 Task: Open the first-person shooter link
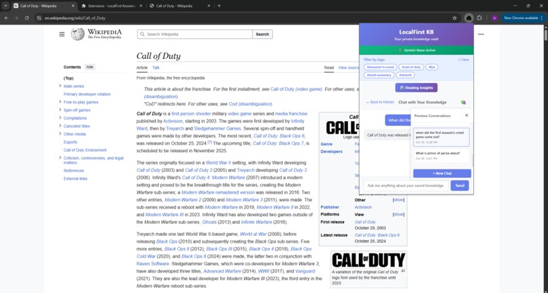[191, 114]
